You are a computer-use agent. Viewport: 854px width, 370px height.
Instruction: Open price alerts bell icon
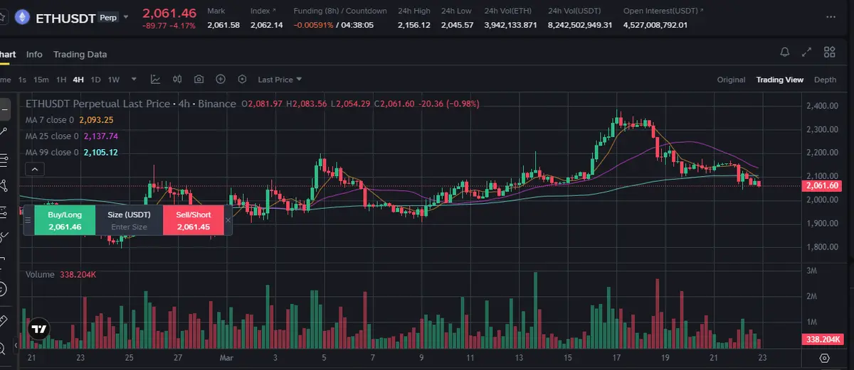(785, 52)
